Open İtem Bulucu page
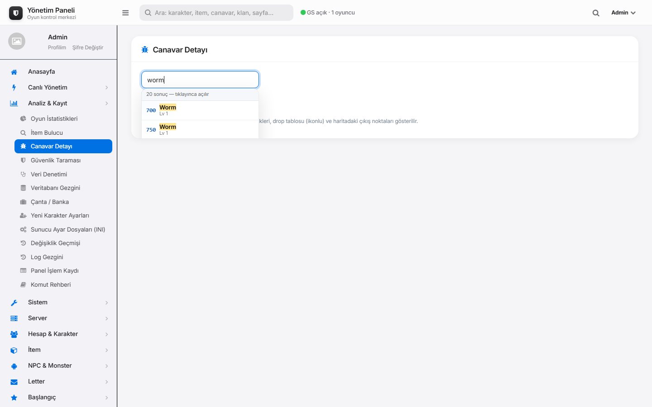This screenshot has height=407, width=652. pos(63,133)
